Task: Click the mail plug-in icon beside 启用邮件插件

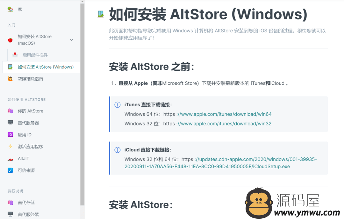Action: (x=15, y=55)
